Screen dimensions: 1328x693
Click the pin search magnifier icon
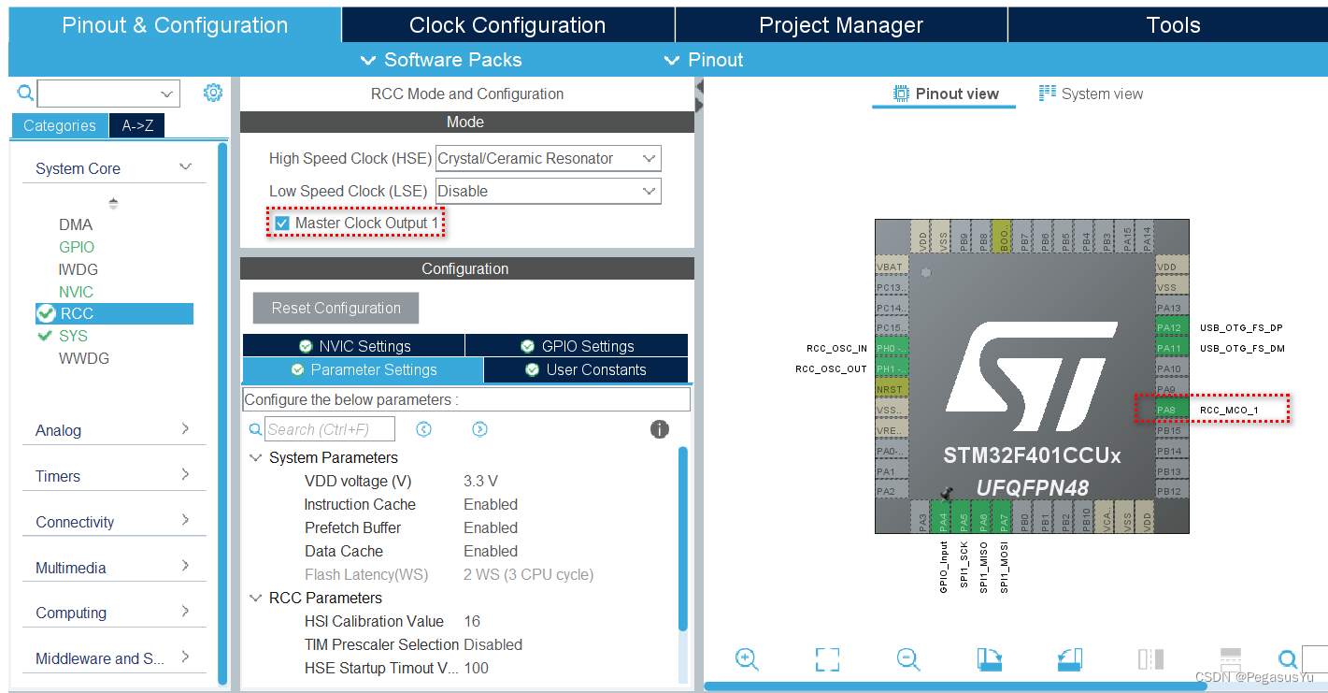click(1288, 659)
